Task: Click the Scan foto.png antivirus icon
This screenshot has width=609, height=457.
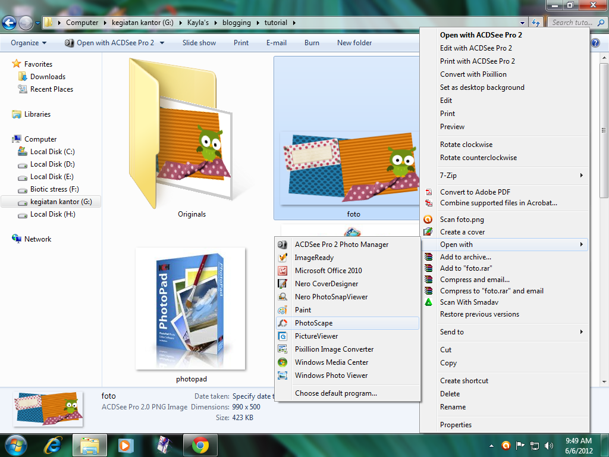Action: [428, 220]
